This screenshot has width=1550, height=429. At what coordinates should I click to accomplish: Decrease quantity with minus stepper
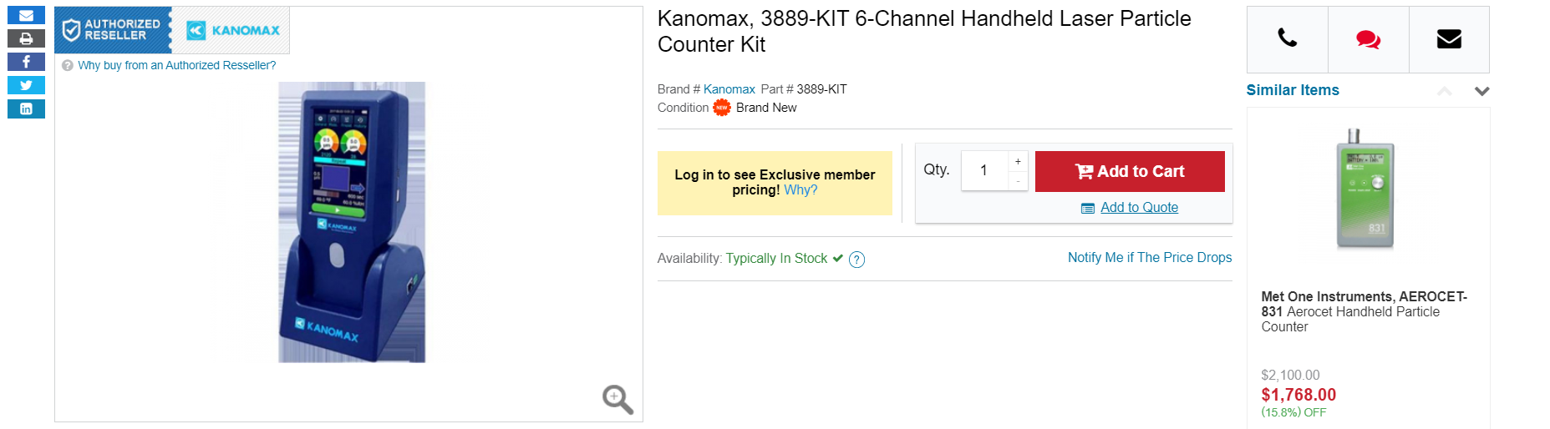1018,181
